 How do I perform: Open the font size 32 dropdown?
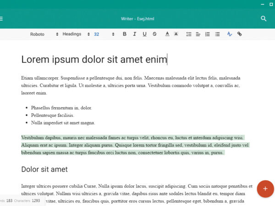[104, 34]
